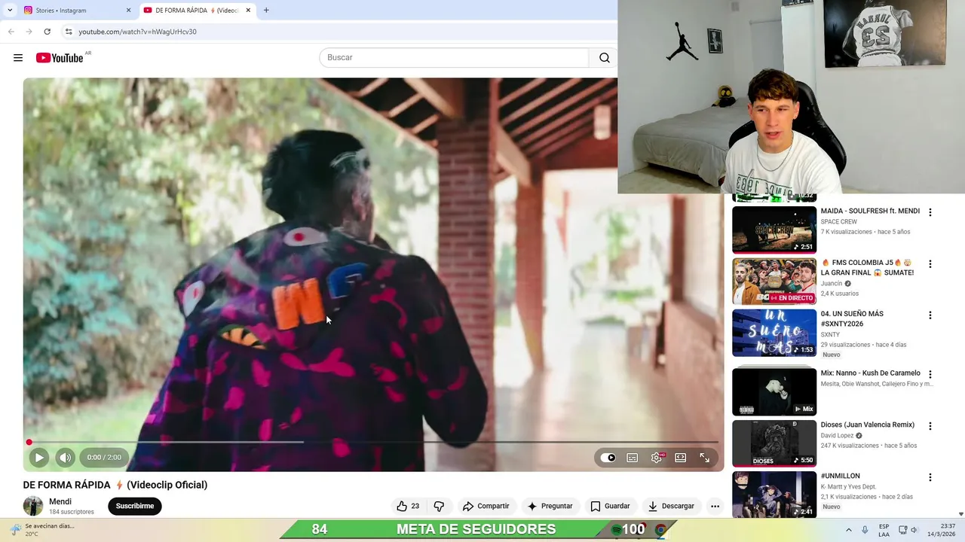Open the channel name SPACE CREW
This screenshot has height=542, width=965.
838,222
